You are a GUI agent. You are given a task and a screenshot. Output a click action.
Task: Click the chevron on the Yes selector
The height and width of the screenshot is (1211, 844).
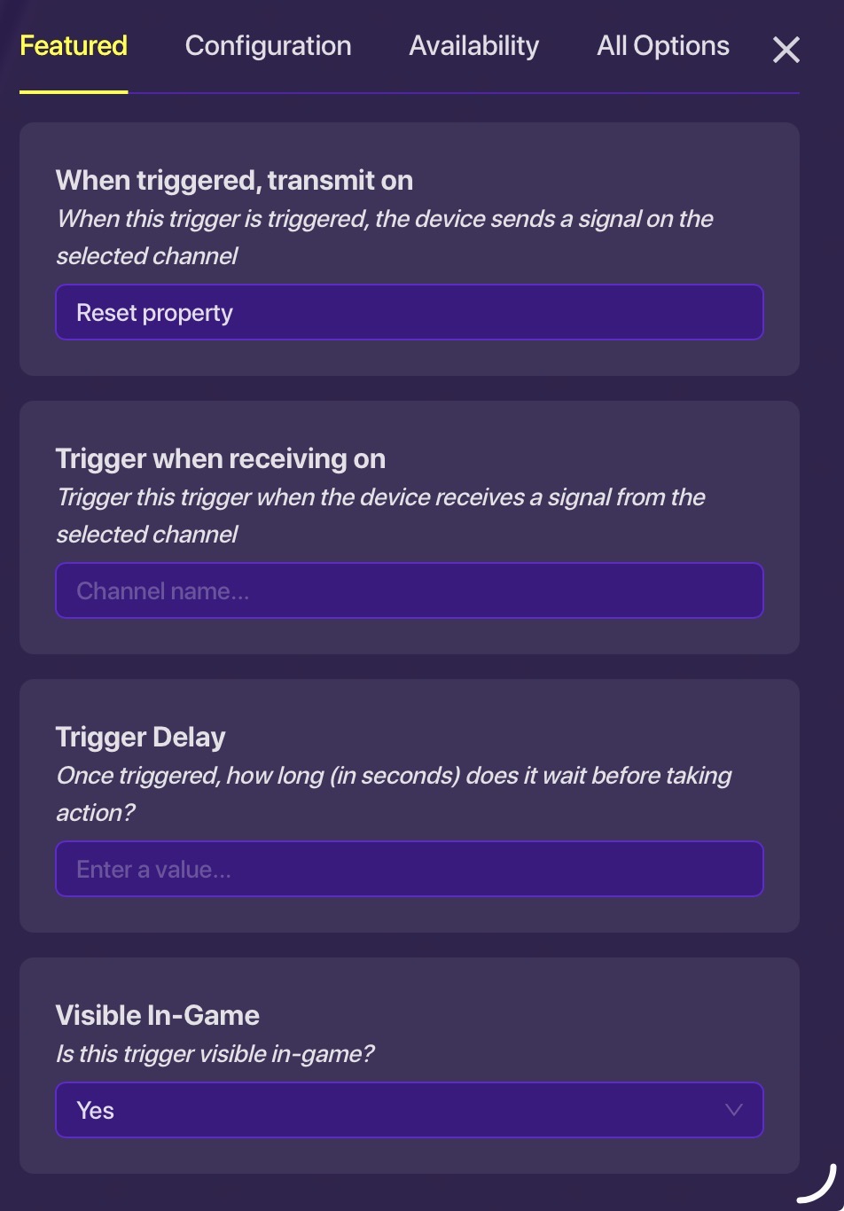click(x=732, y=1110)
